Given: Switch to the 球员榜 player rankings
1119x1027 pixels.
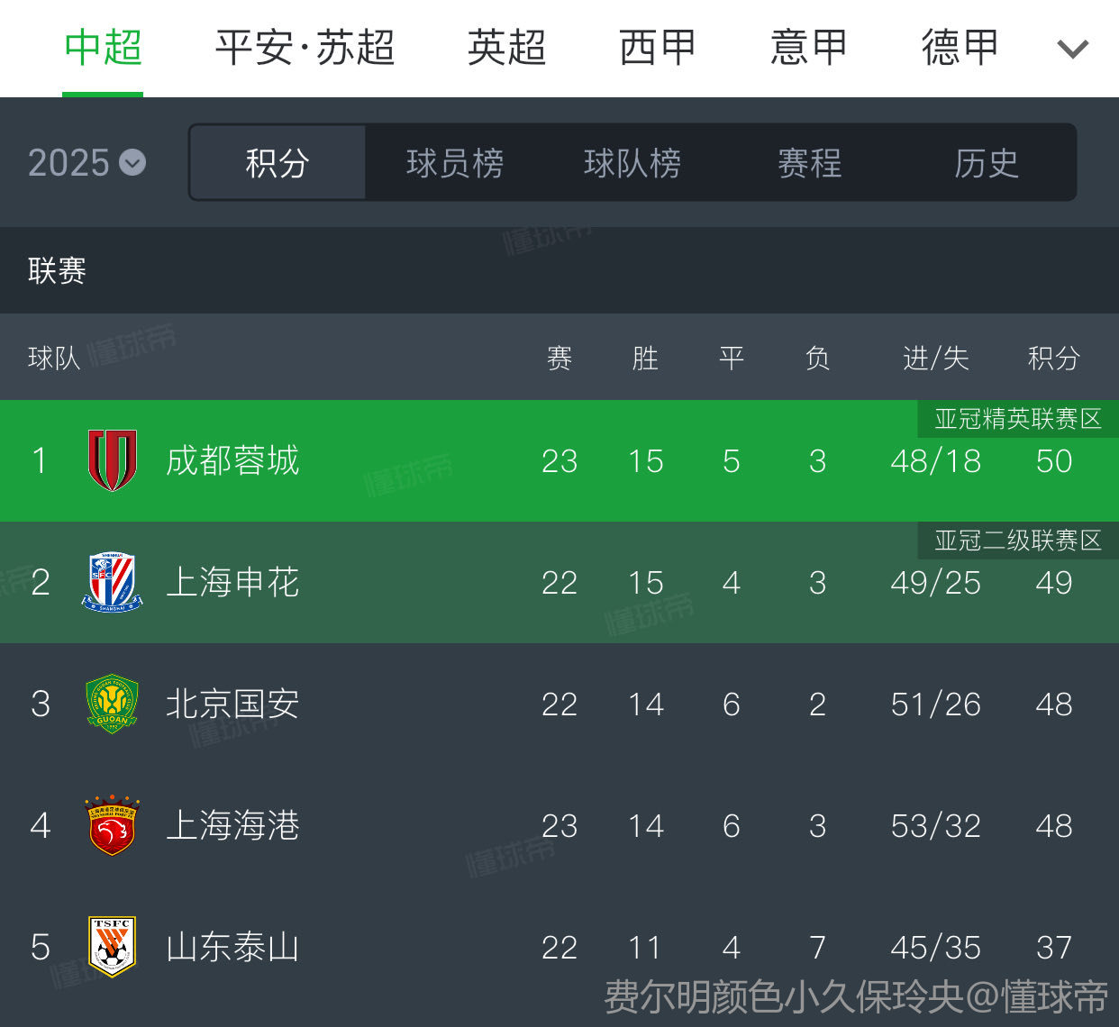Looking at the screenshot, I should (x=455, y=163).
